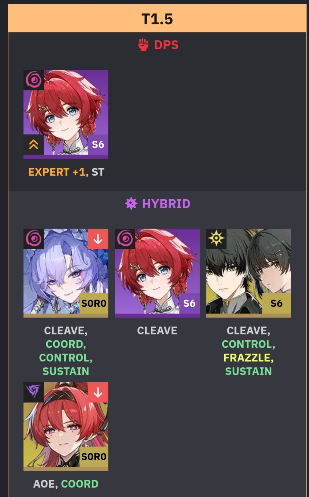Click the T1.5 tier header

tap(157, 19)
